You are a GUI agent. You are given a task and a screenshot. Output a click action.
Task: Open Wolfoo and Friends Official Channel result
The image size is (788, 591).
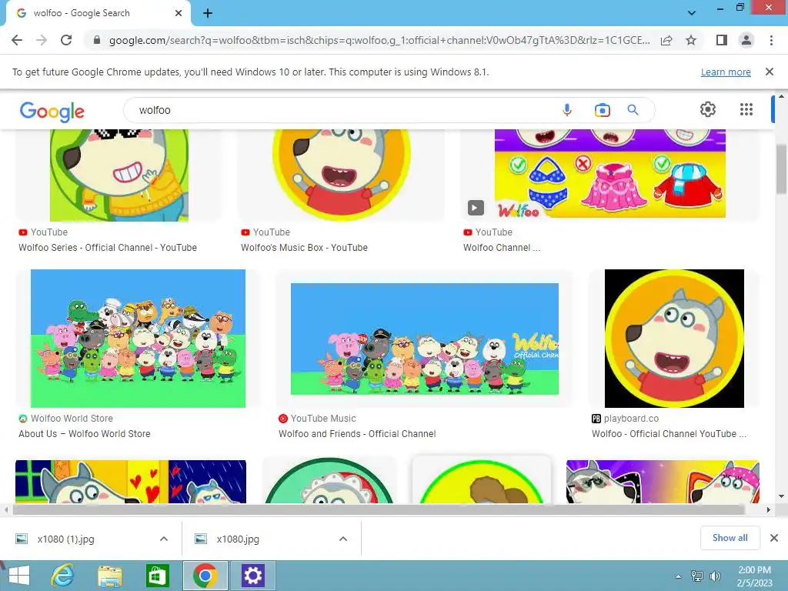point(357,434)
